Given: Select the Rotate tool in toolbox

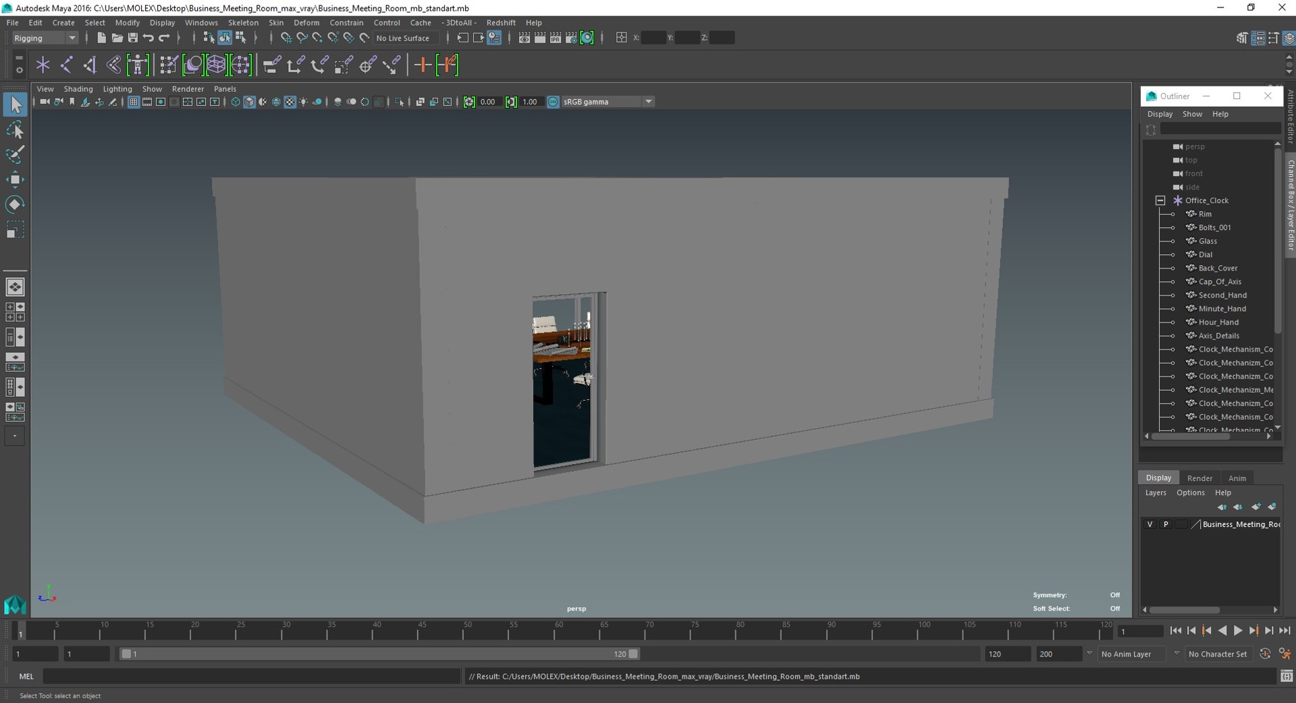Looking at the screenshot, I should (15, 204).
